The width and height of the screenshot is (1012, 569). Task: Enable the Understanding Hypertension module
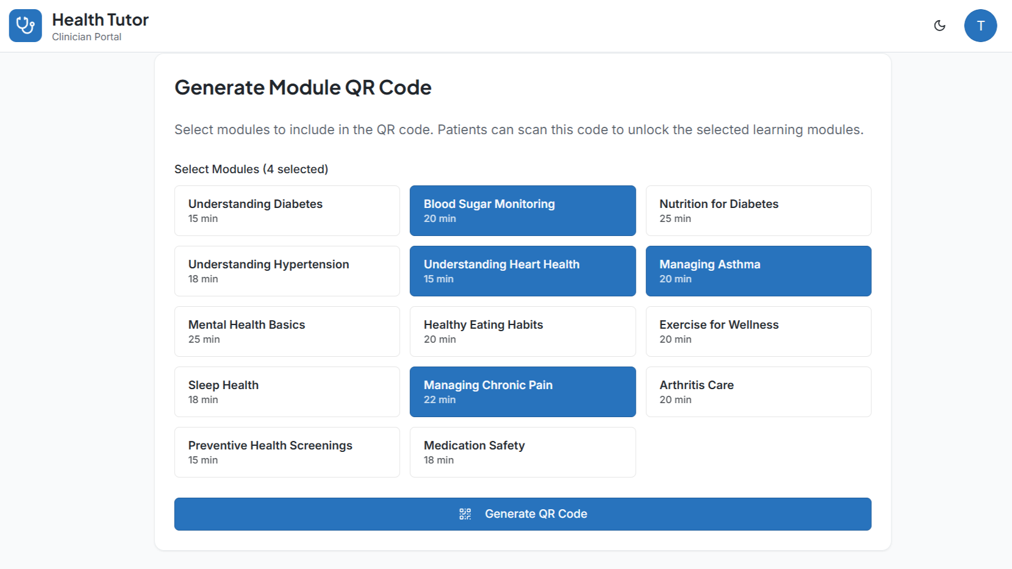click(287, 271)
